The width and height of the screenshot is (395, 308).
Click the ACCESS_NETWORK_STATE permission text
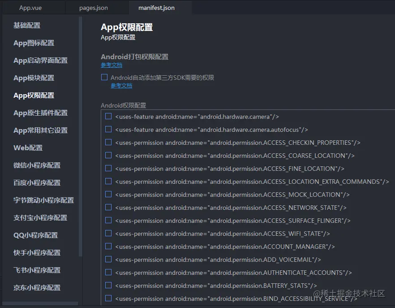231,208
